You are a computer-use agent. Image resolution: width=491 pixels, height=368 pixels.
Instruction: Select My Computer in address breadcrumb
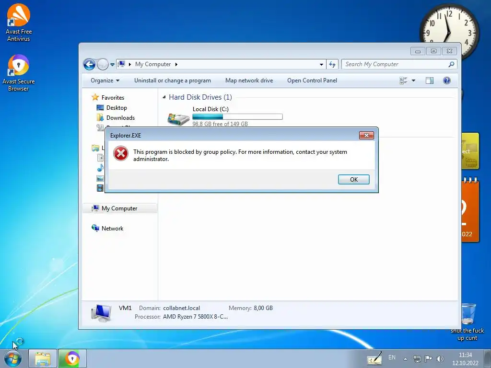153,64
